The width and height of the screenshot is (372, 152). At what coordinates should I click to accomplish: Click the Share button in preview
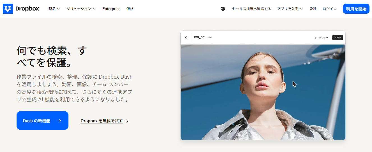(x=337, y=38)
